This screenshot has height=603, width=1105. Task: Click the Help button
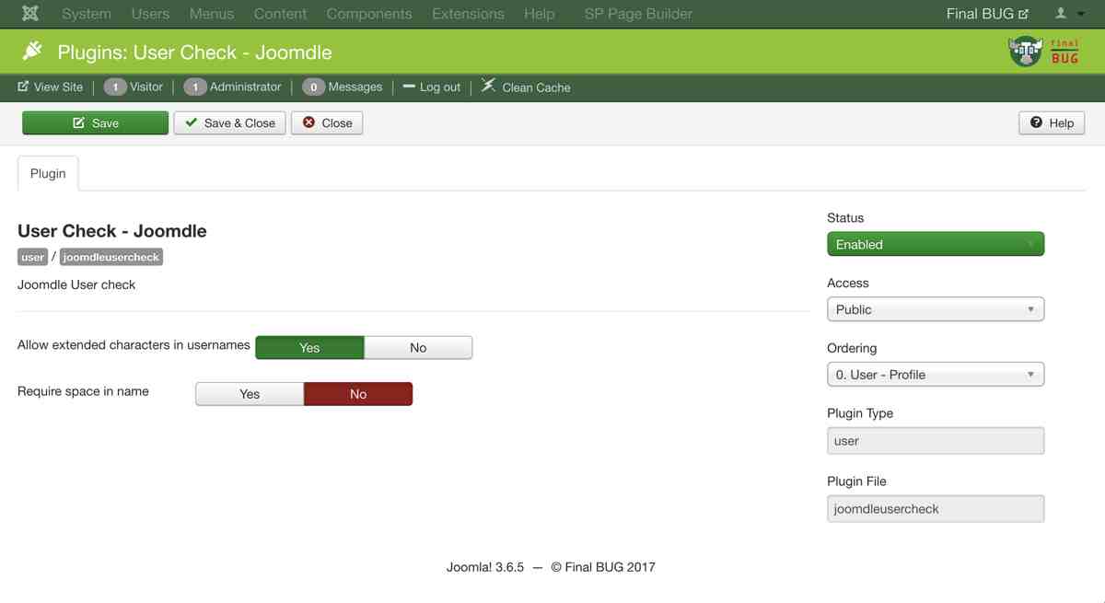[1051, 123]
